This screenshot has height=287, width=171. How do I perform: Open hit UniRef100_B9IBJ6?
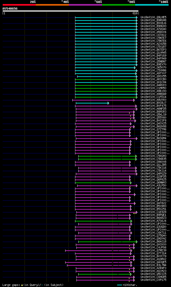click(153, 23)
